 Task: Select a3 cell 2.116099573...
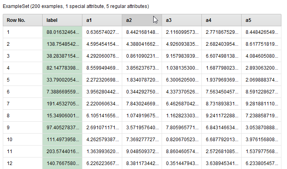182,32
